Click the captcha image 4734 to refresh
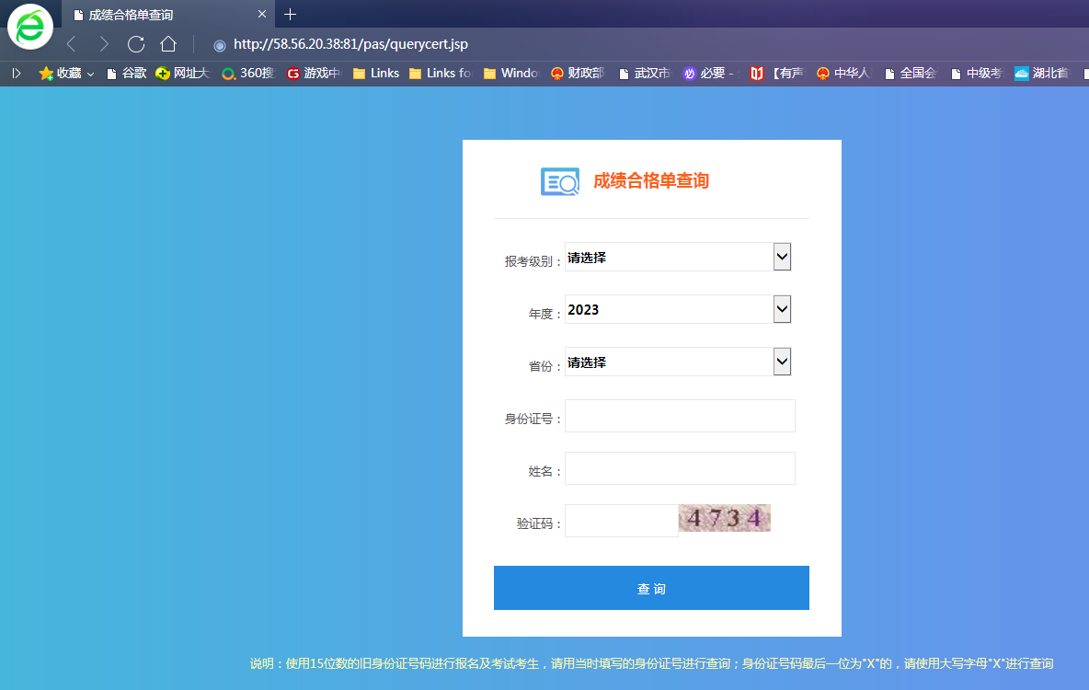Screen dimensions: 1089x690 coord(724,518)
